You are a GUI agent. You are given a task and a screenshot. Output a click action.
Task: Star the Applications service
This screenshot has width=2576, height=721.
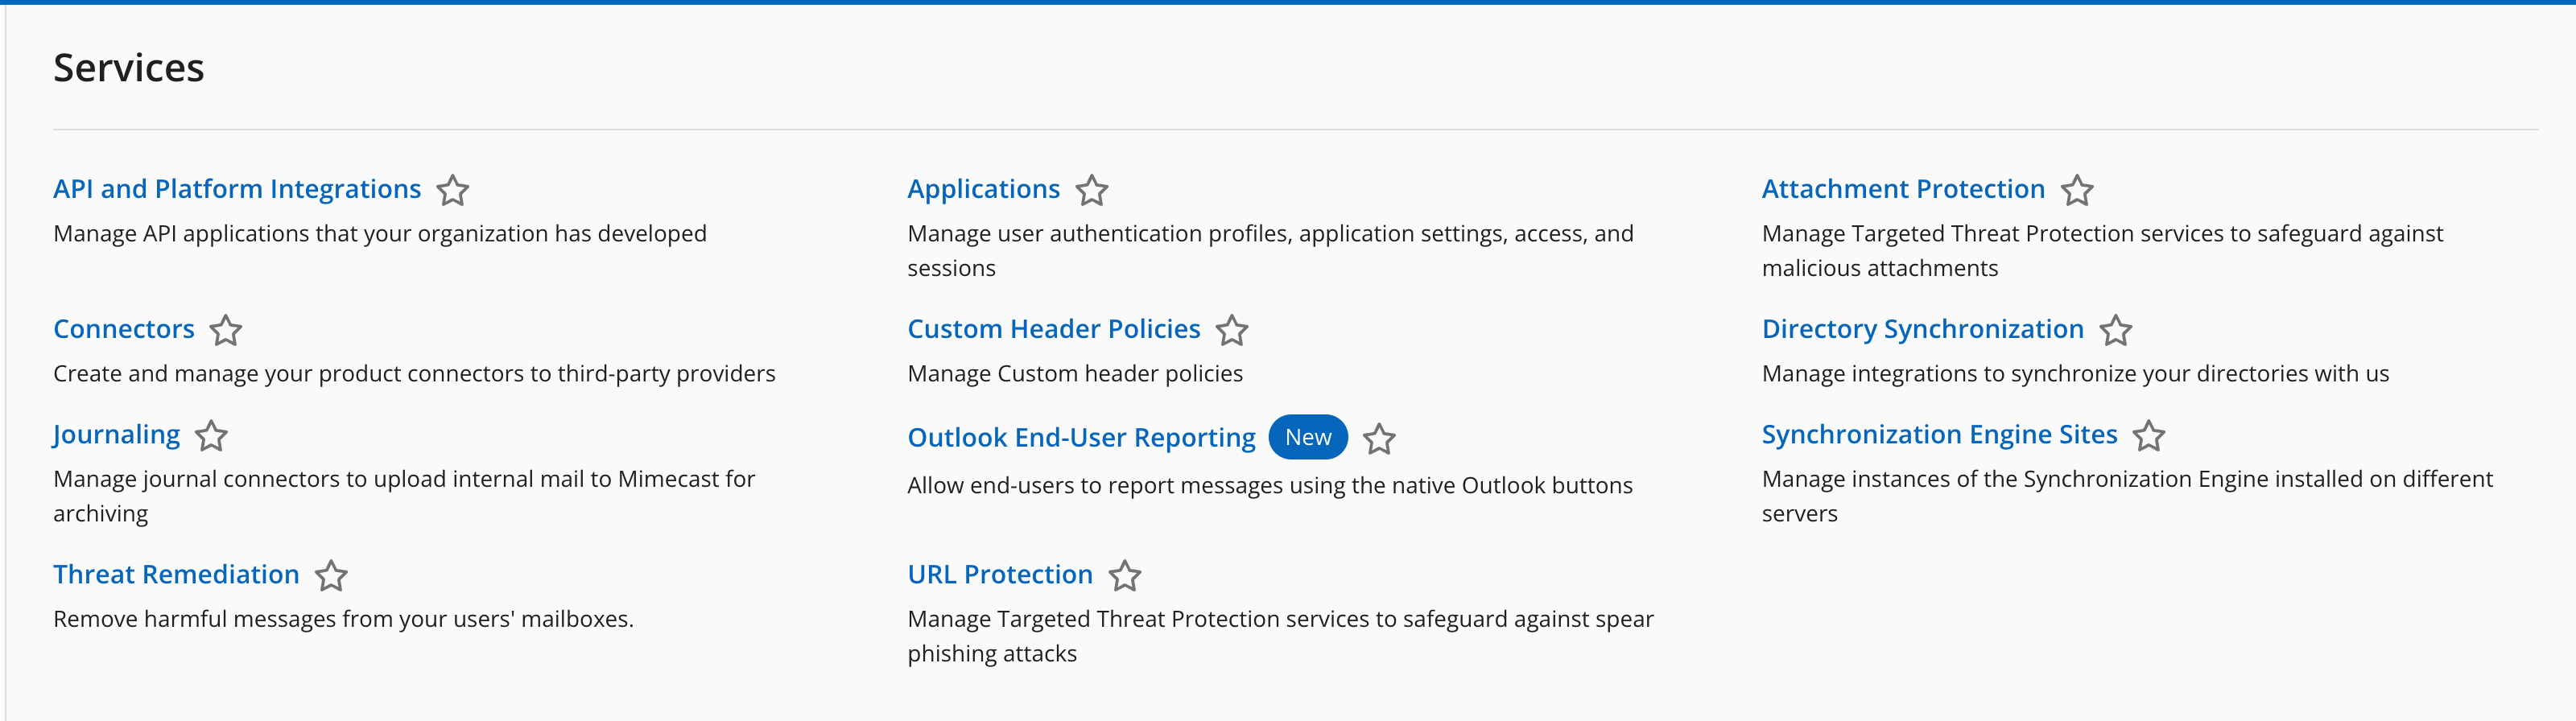(1092, 190)
